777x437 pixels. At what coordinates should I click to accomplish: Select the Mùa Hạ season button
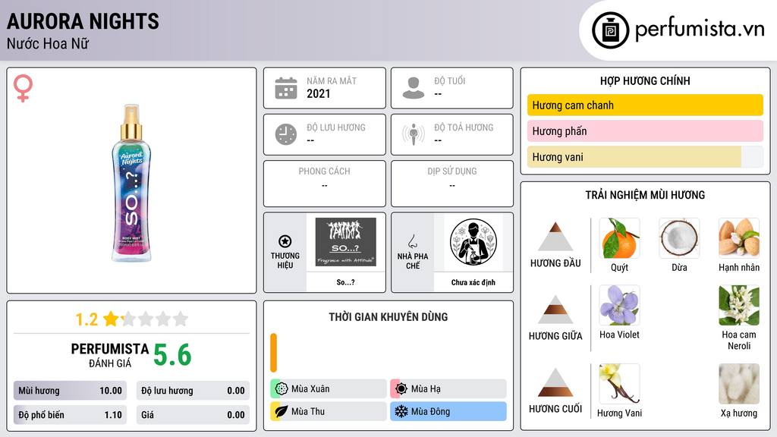tap(448, 388)
